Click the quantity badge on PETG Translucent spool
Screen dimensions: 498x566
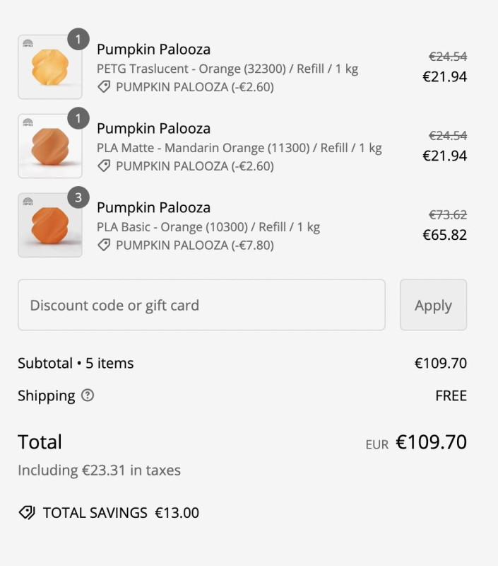[78, 39]
